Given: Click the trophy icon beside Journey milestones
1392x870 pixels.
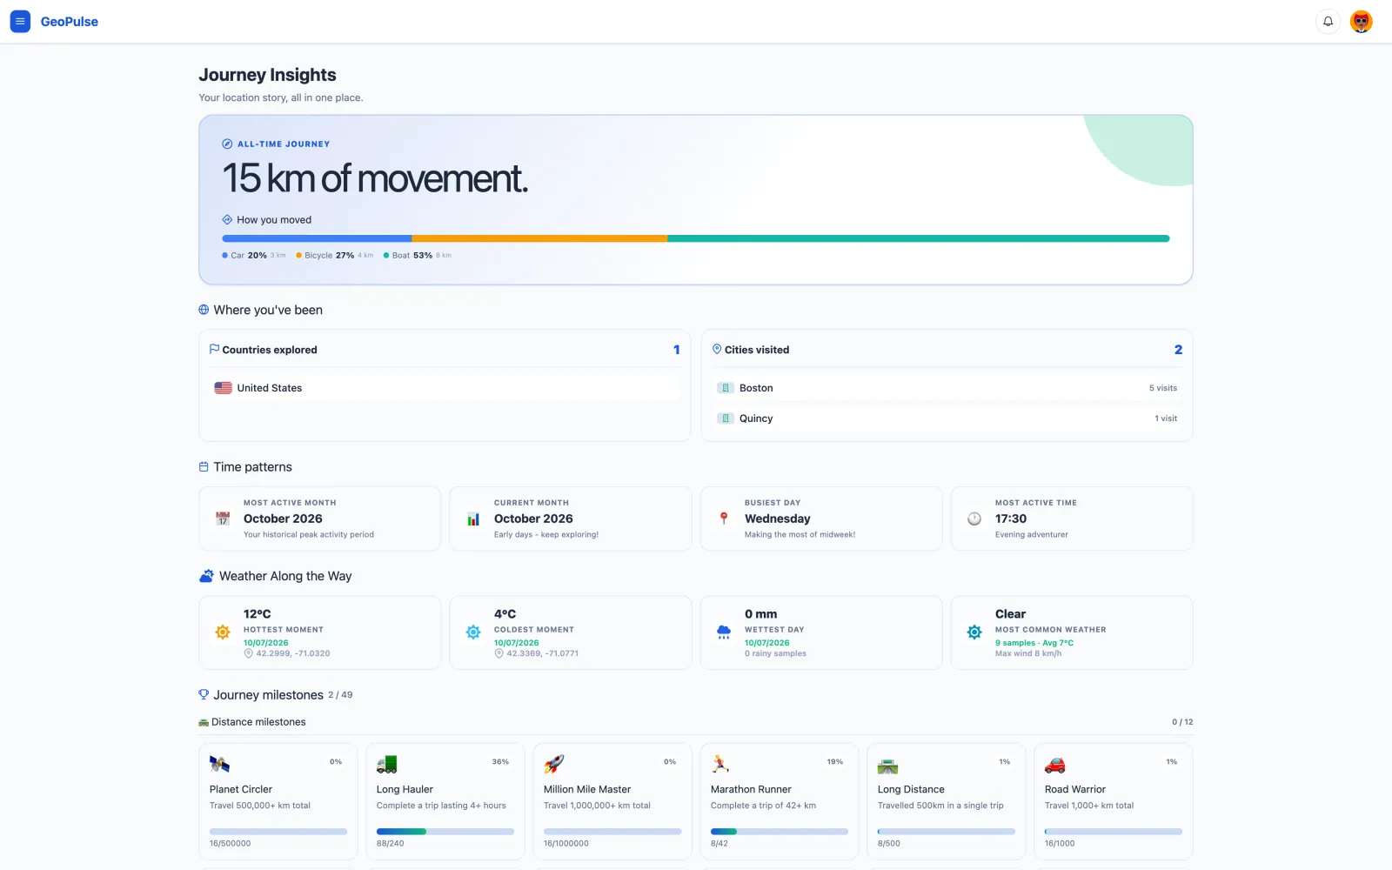Looking at the screenshot, I should [x=204, y=694].
